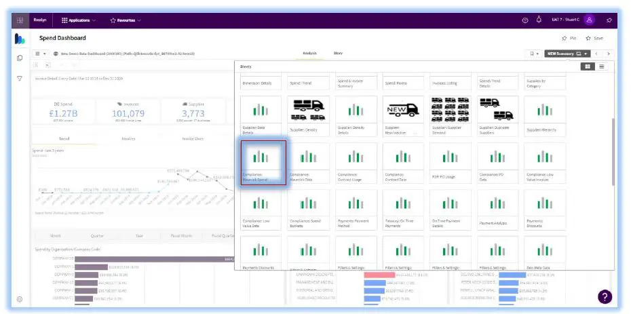631x314 pixels.
Task: Open Compliance PO Data sheet
Action: click(498, 163)
